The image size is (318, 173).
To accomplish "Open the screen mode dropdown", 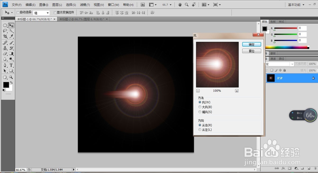I will pos(217,5).
